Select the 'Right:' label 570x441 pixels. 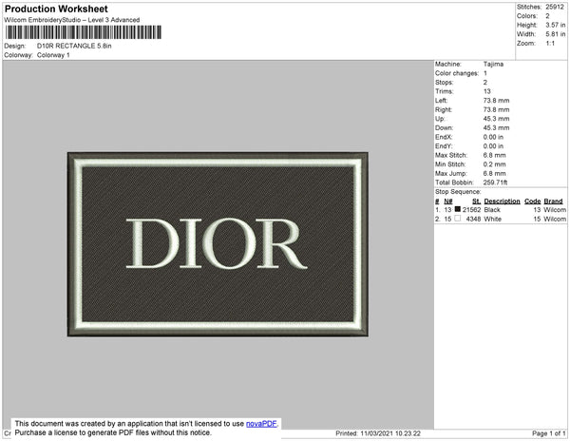[x=444, y=109]
